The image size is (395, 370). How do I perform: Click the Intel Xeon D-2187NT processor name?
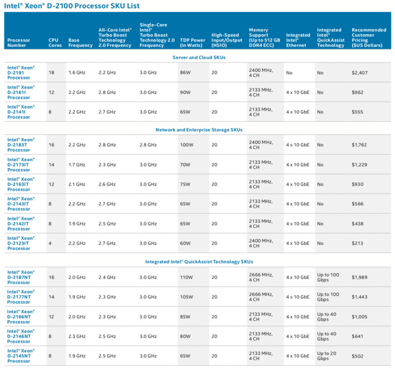[21, 277]
